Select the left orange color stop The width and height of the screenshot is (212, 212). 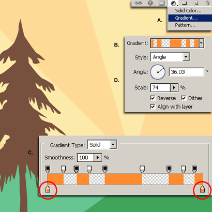[x=48, y=189]
